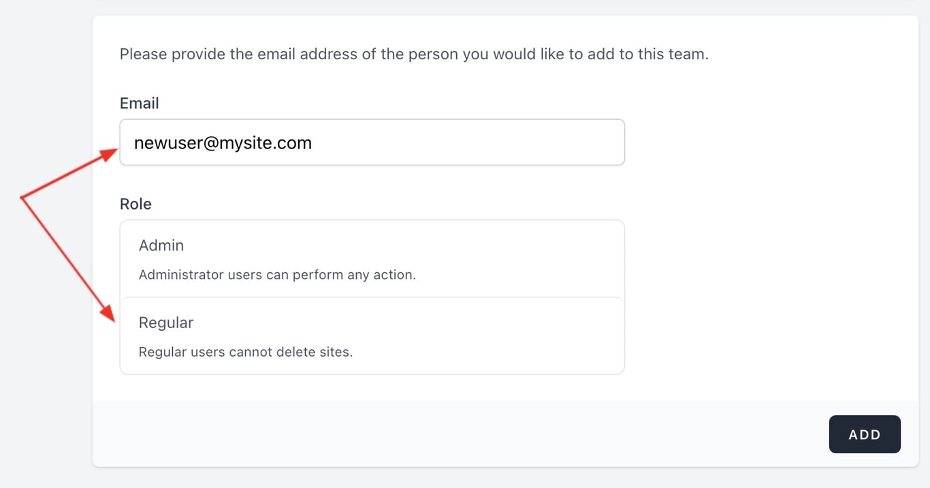Click the "Email" field label

pyautogui.click(x=140, y=103)
